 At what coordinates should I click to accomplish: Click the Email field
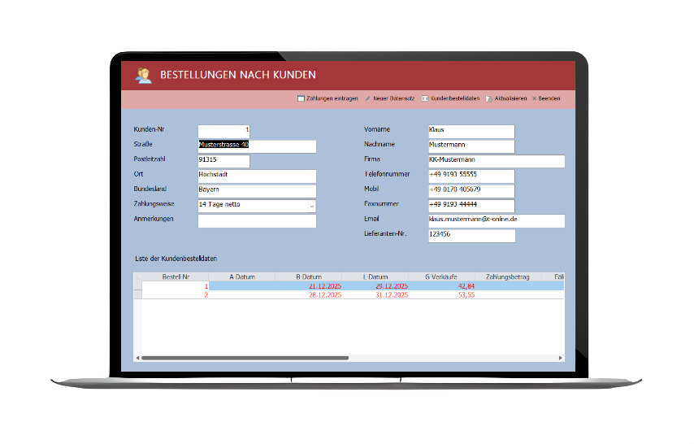click(x=496, y=220)
